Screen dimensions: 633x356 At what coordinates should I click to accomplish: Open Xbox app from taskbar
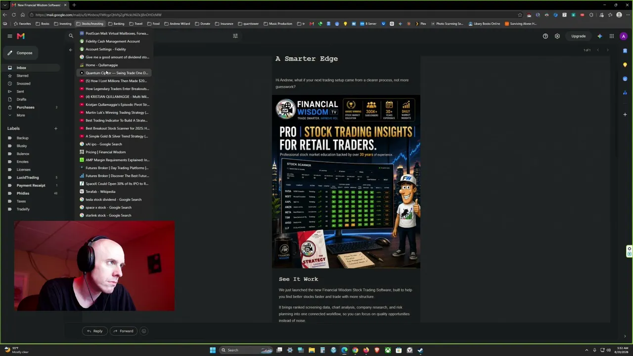tap(388, 350)
